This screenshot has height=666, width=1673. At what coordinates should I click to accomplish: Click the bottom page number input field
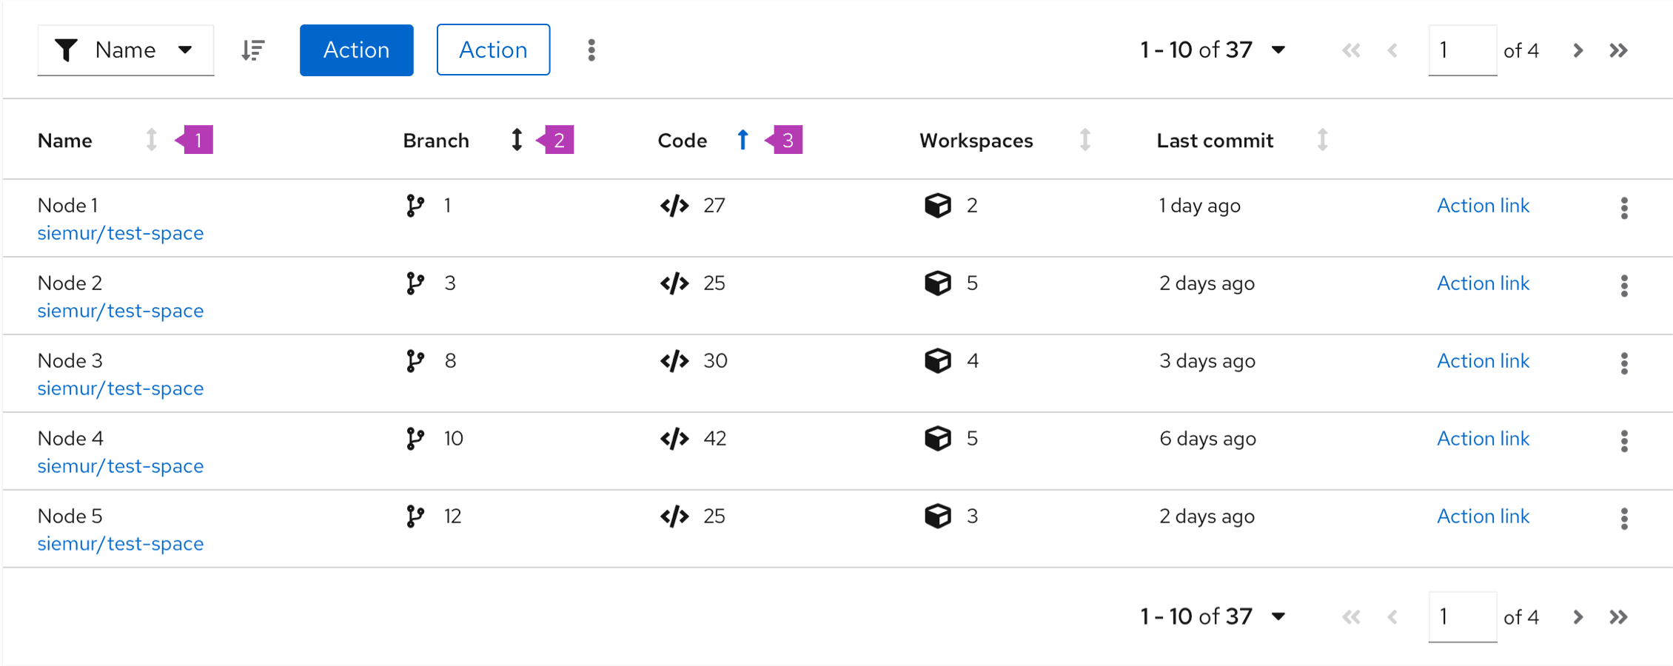pyautogui.click(x=1461, y=616)
